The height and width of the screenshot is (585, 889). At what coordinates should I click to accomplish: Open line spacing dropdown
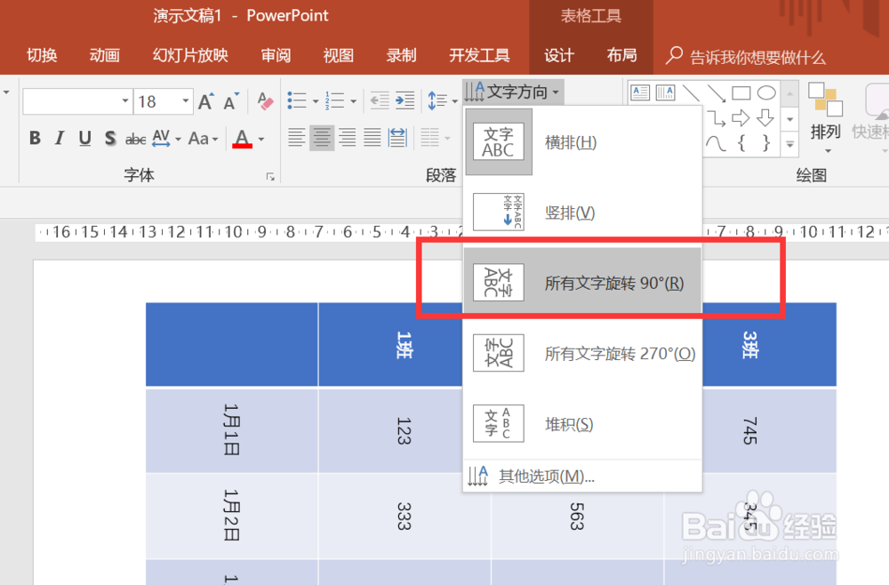point(442,100)
